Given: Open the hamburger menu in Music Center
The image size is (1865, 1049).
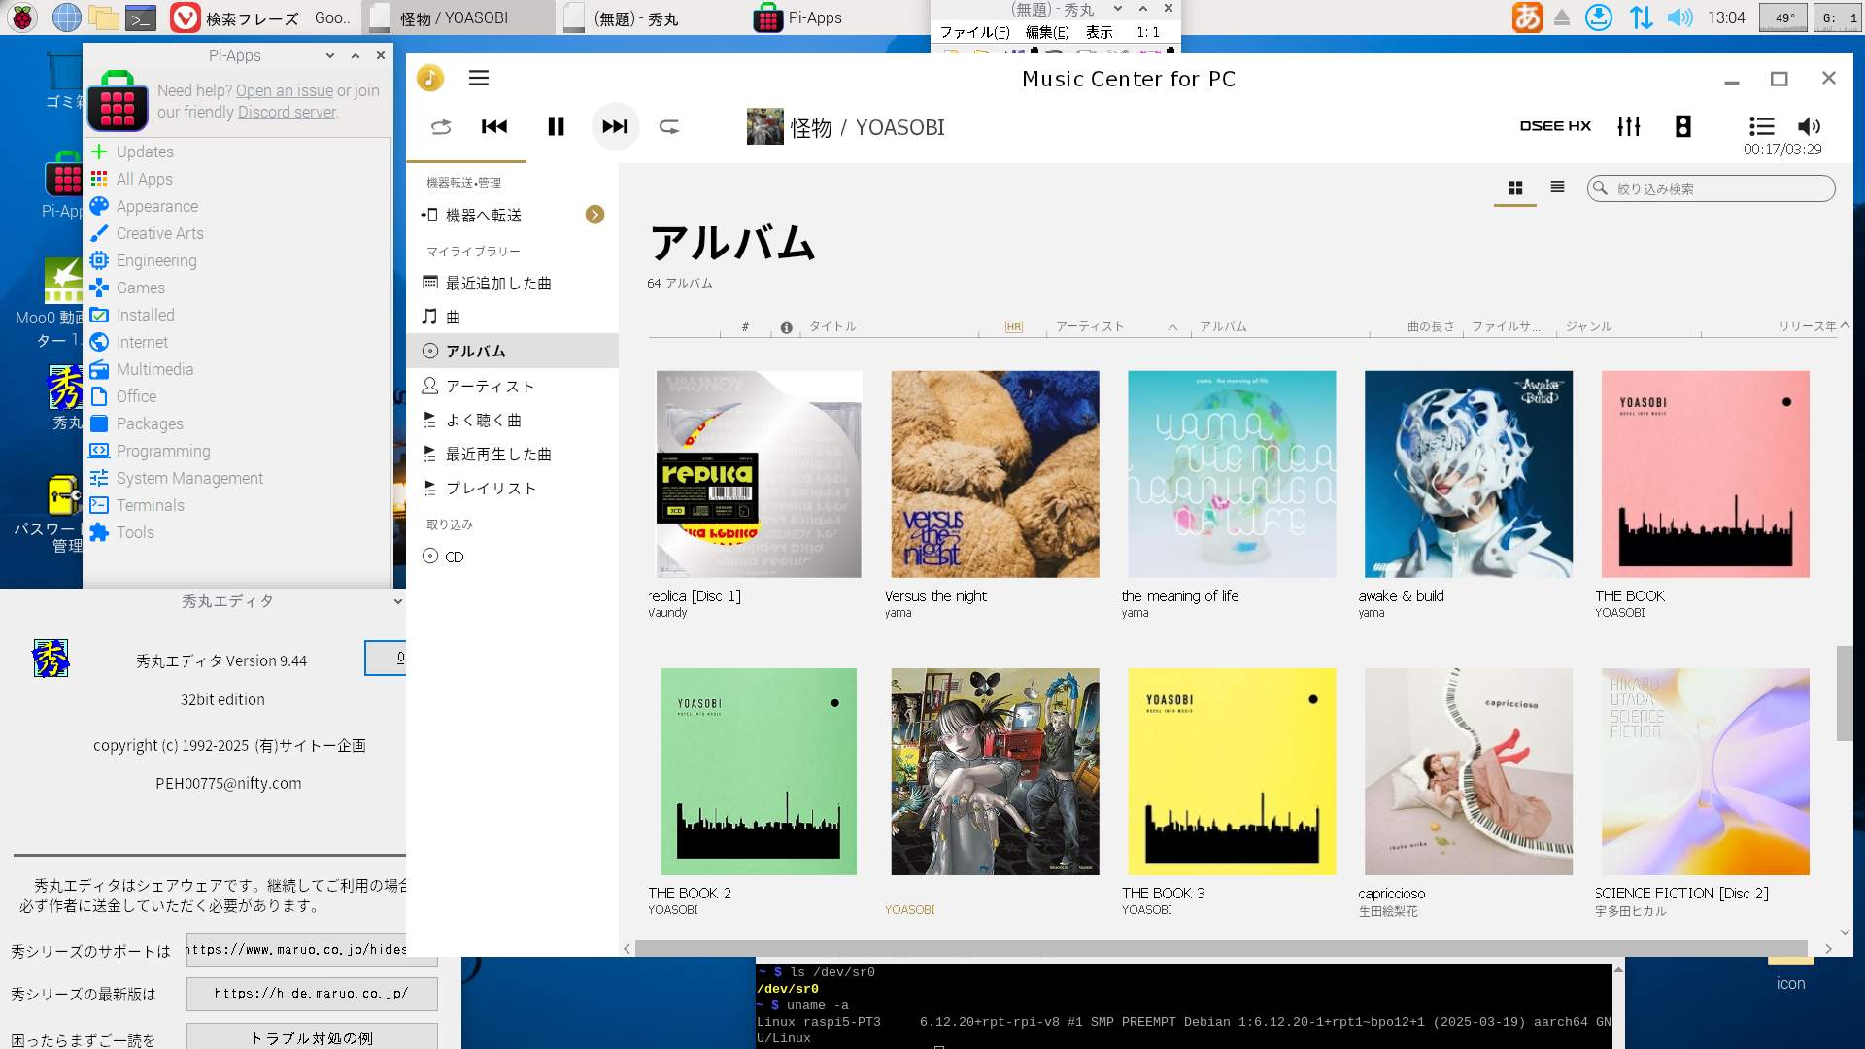Looking at the screenshot, I should click(x=479, y=78).
